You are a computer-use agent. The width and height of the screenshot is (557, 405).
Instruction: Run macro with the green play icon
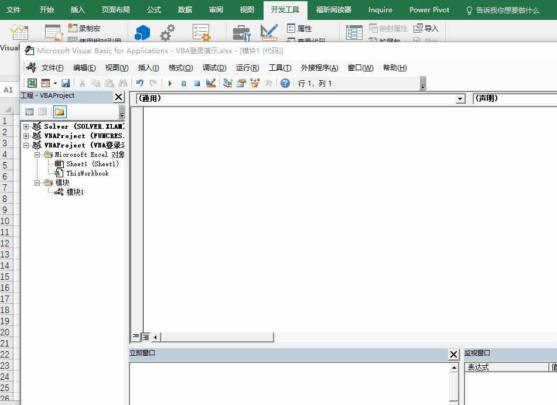pyautogui.click(x=170, y=84)
